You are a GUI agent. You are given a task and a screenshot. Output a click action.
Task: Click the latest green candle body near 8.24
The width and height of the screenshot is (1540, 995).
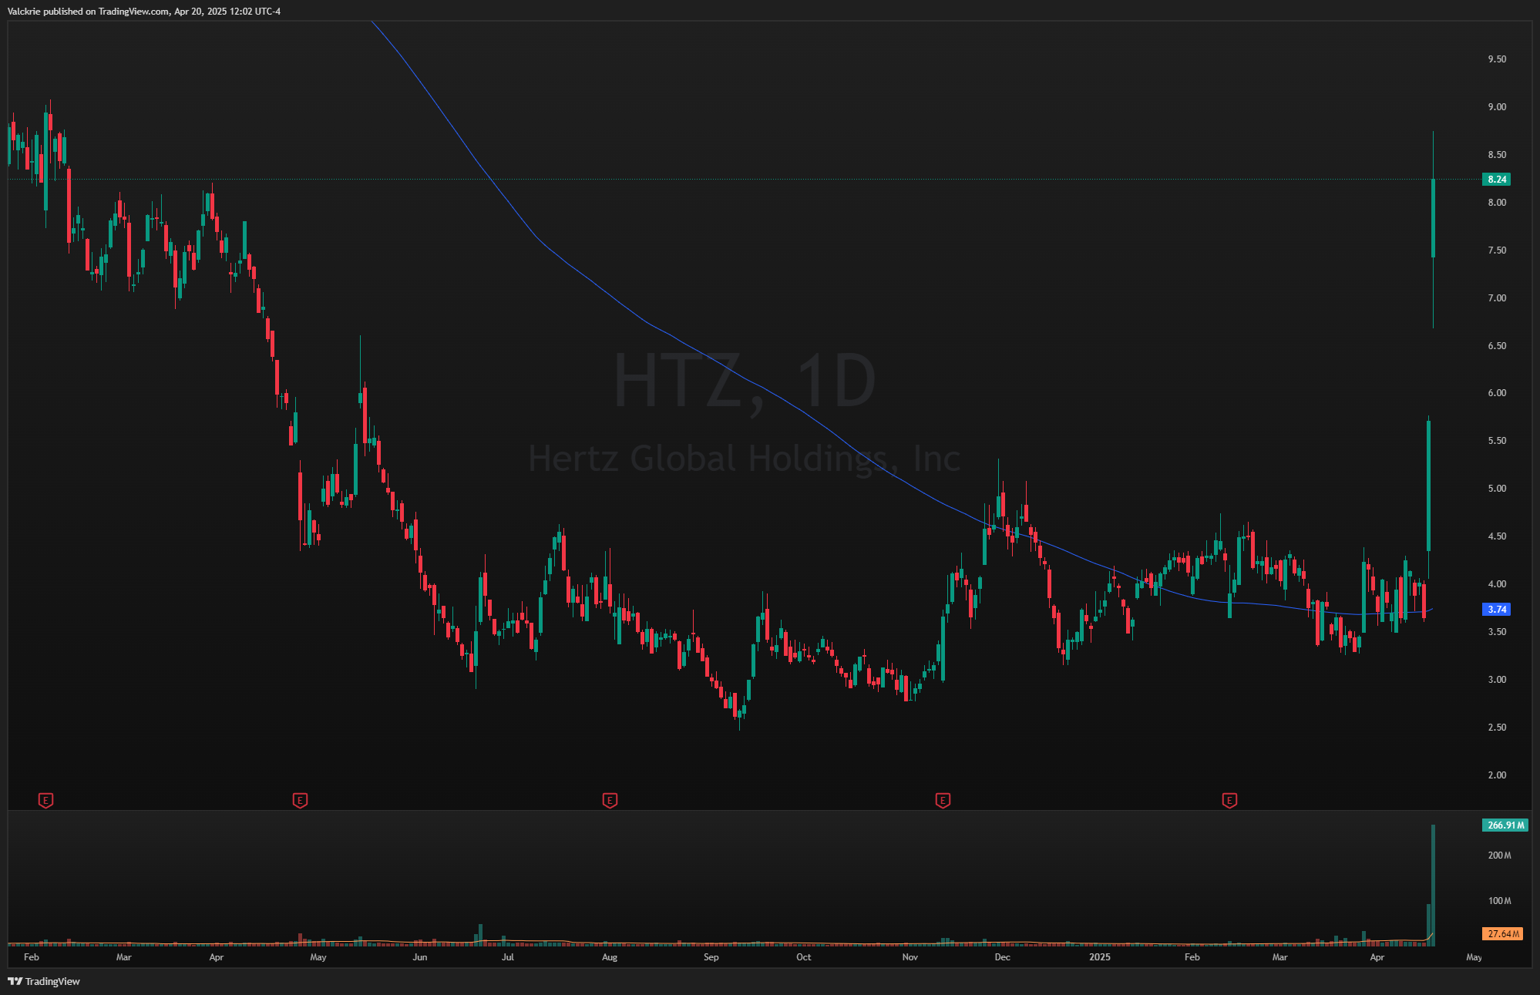(x=1433, y=218)
